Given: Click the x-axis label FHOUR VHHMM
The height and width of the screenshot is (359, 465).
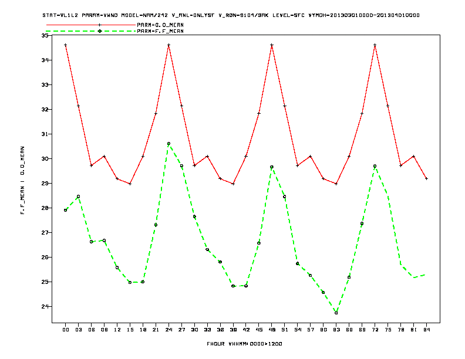Looking at the screenshot, I should click(244, 344).
